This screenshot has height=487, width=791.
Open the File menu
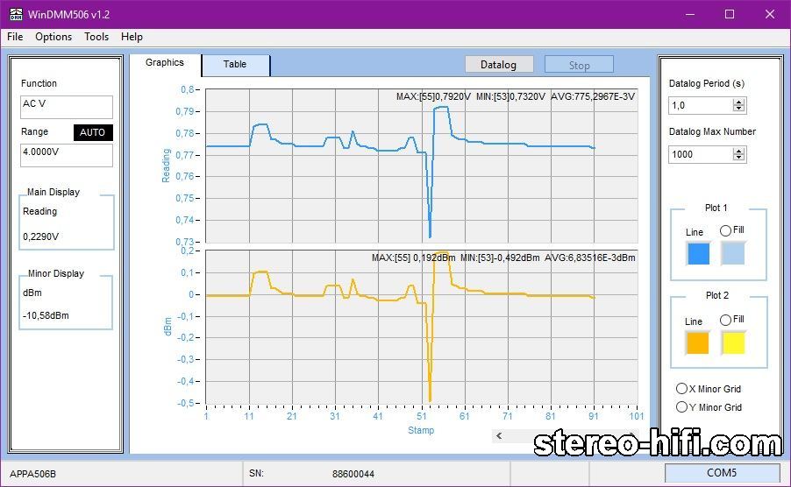click(x=15, y=37)
